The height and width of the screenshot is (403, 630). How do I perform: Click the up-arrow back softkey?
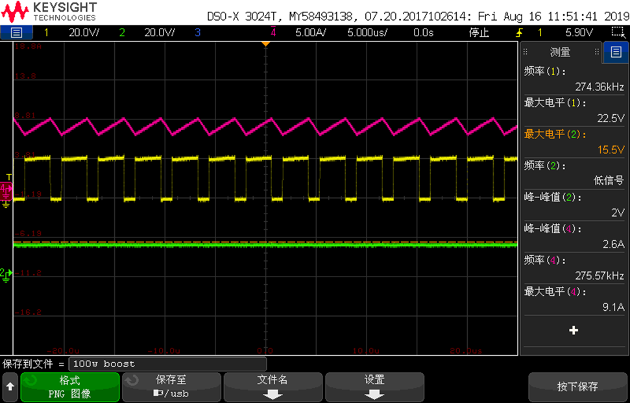pos(10,387)
